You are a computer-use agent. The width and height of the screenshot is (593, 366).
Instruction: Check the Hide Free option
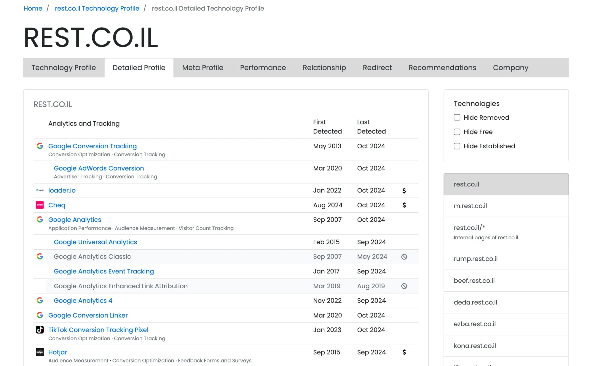coord(457,132)
